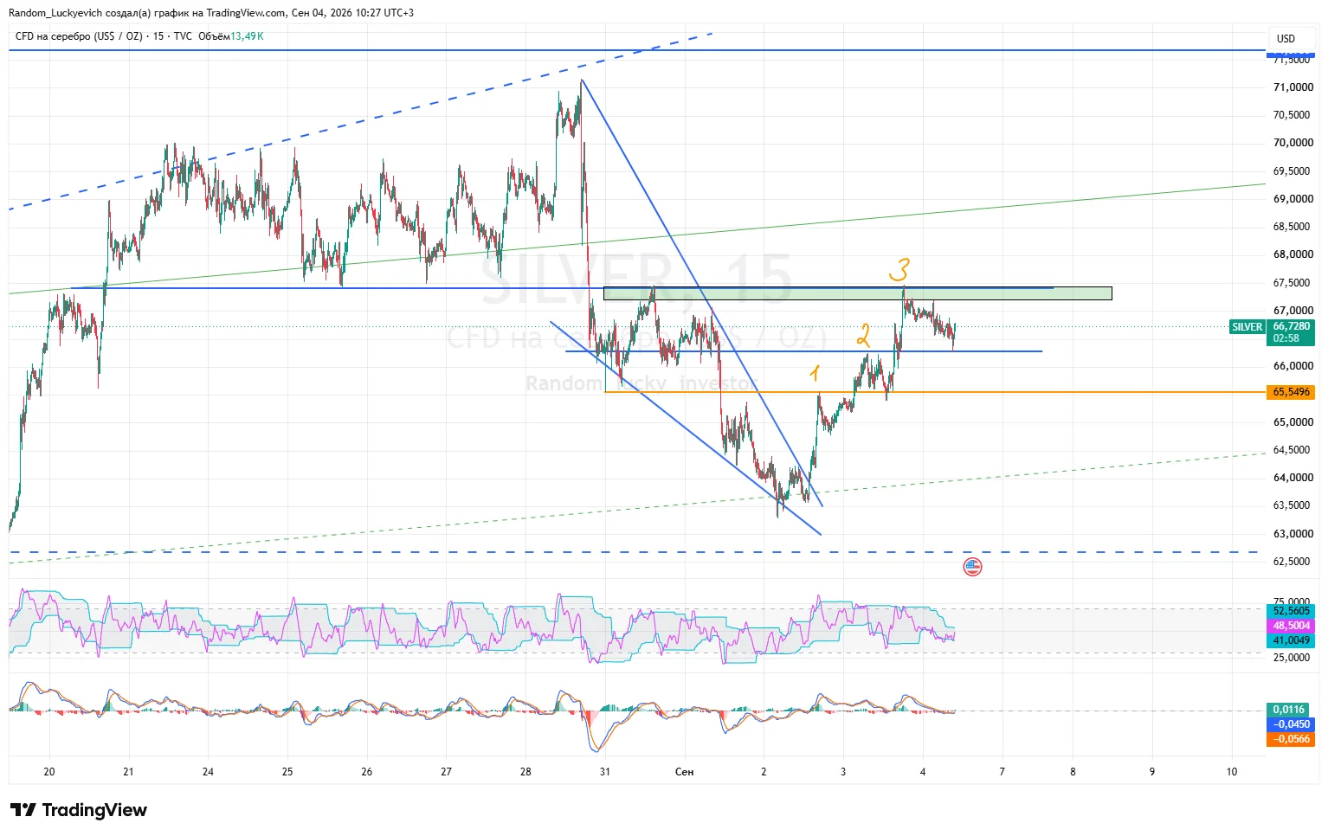Click date 7 on the time axis
Screen dimensions: 1328x836
click(x=1002, y=772)
